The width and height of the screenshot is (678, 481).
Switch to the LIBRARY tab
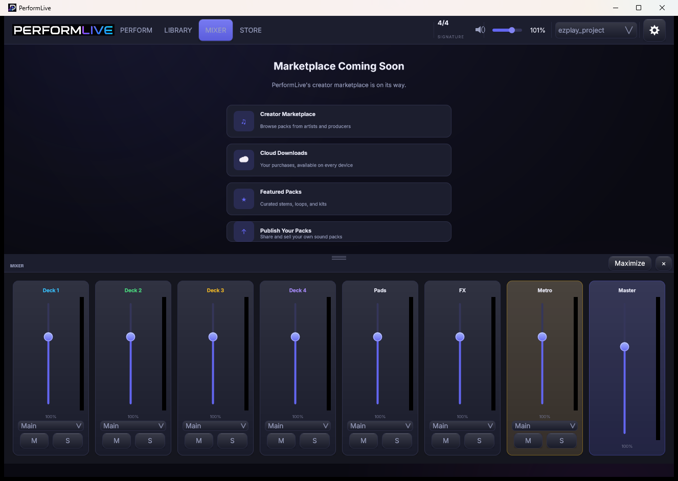pos(178,30)
